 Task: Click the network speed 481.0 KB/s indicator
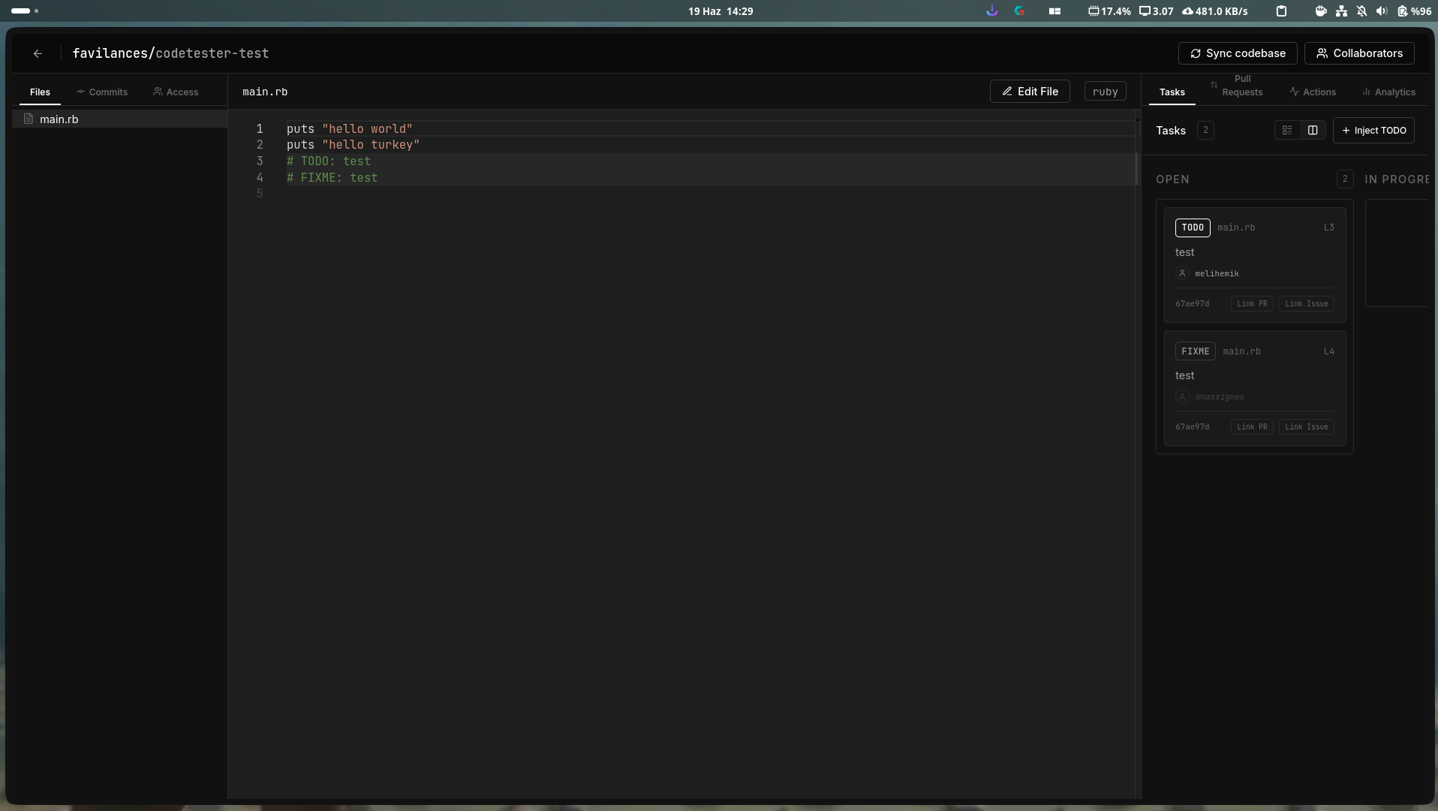[x=1215, y=11]
